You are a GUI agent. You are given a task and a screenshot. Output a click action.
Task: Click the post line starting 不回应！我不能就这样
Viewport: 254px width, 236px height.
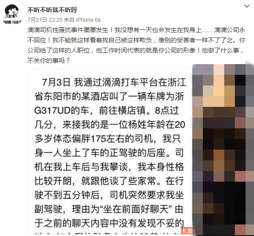pos(136,40)
